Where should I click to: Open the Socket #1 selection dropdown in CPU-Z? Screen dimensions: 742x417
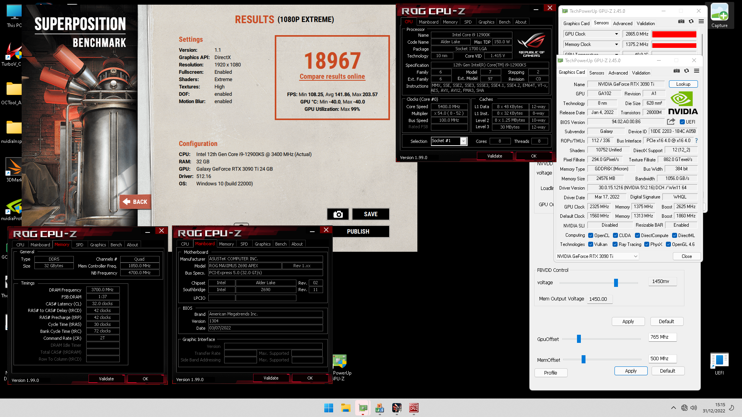(463, 141)
